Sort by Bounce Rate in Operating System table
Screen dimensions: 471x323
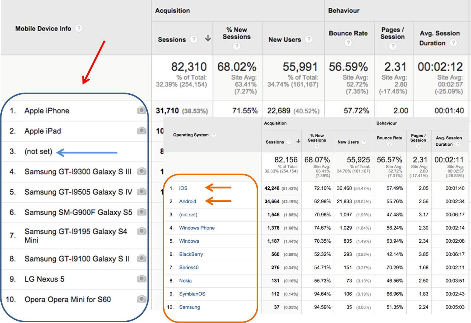(389, 138)
